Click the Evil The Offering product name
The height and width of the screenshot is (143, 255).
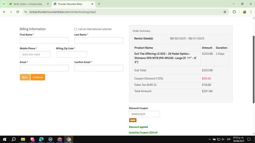(x=166, y=58)
